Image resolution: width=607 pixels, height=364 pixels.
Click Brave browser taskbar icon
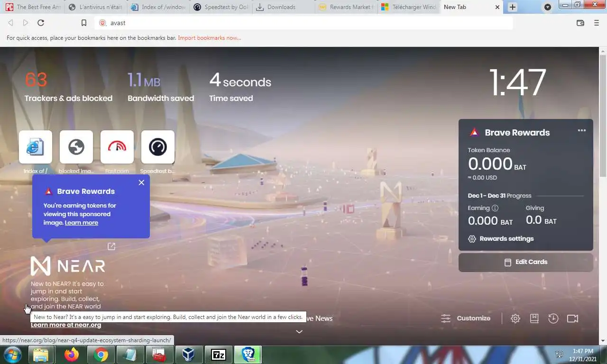click(248, 355)
